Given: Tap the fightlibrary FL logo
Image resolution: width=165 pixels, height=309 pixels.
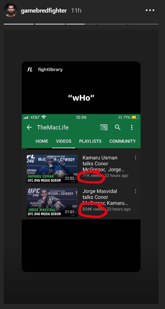Looking at the screenshot, I should point(30,70).
